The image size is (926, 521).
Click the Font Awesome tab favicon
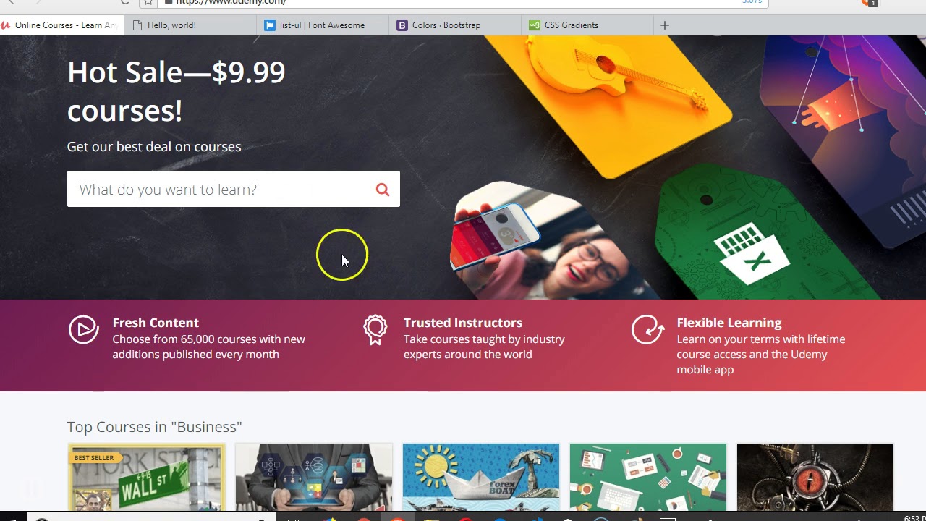click(270, 25)
